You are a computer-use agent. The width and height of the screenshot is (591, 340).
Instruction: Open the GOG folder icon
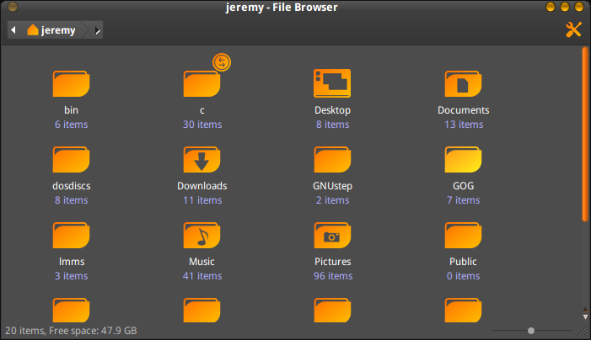(x=463, y=159)
